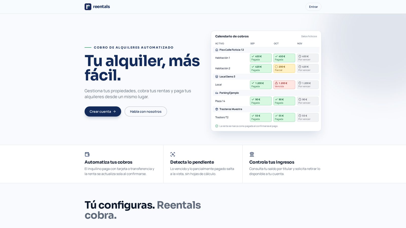The image size is (406, 228).
Task: Click the shop icon beside Local Demo 3
Action: tap(217, 77)
